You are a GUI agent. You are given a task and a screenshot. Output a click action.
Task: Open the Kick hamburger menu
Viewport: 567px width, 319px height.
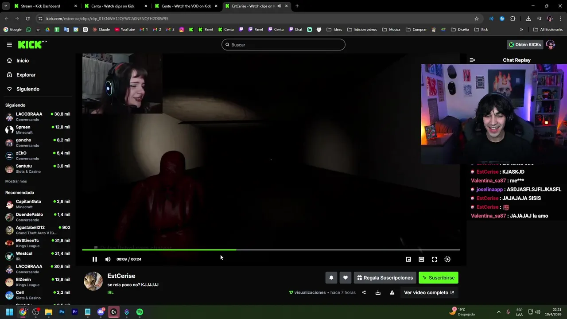9,45
